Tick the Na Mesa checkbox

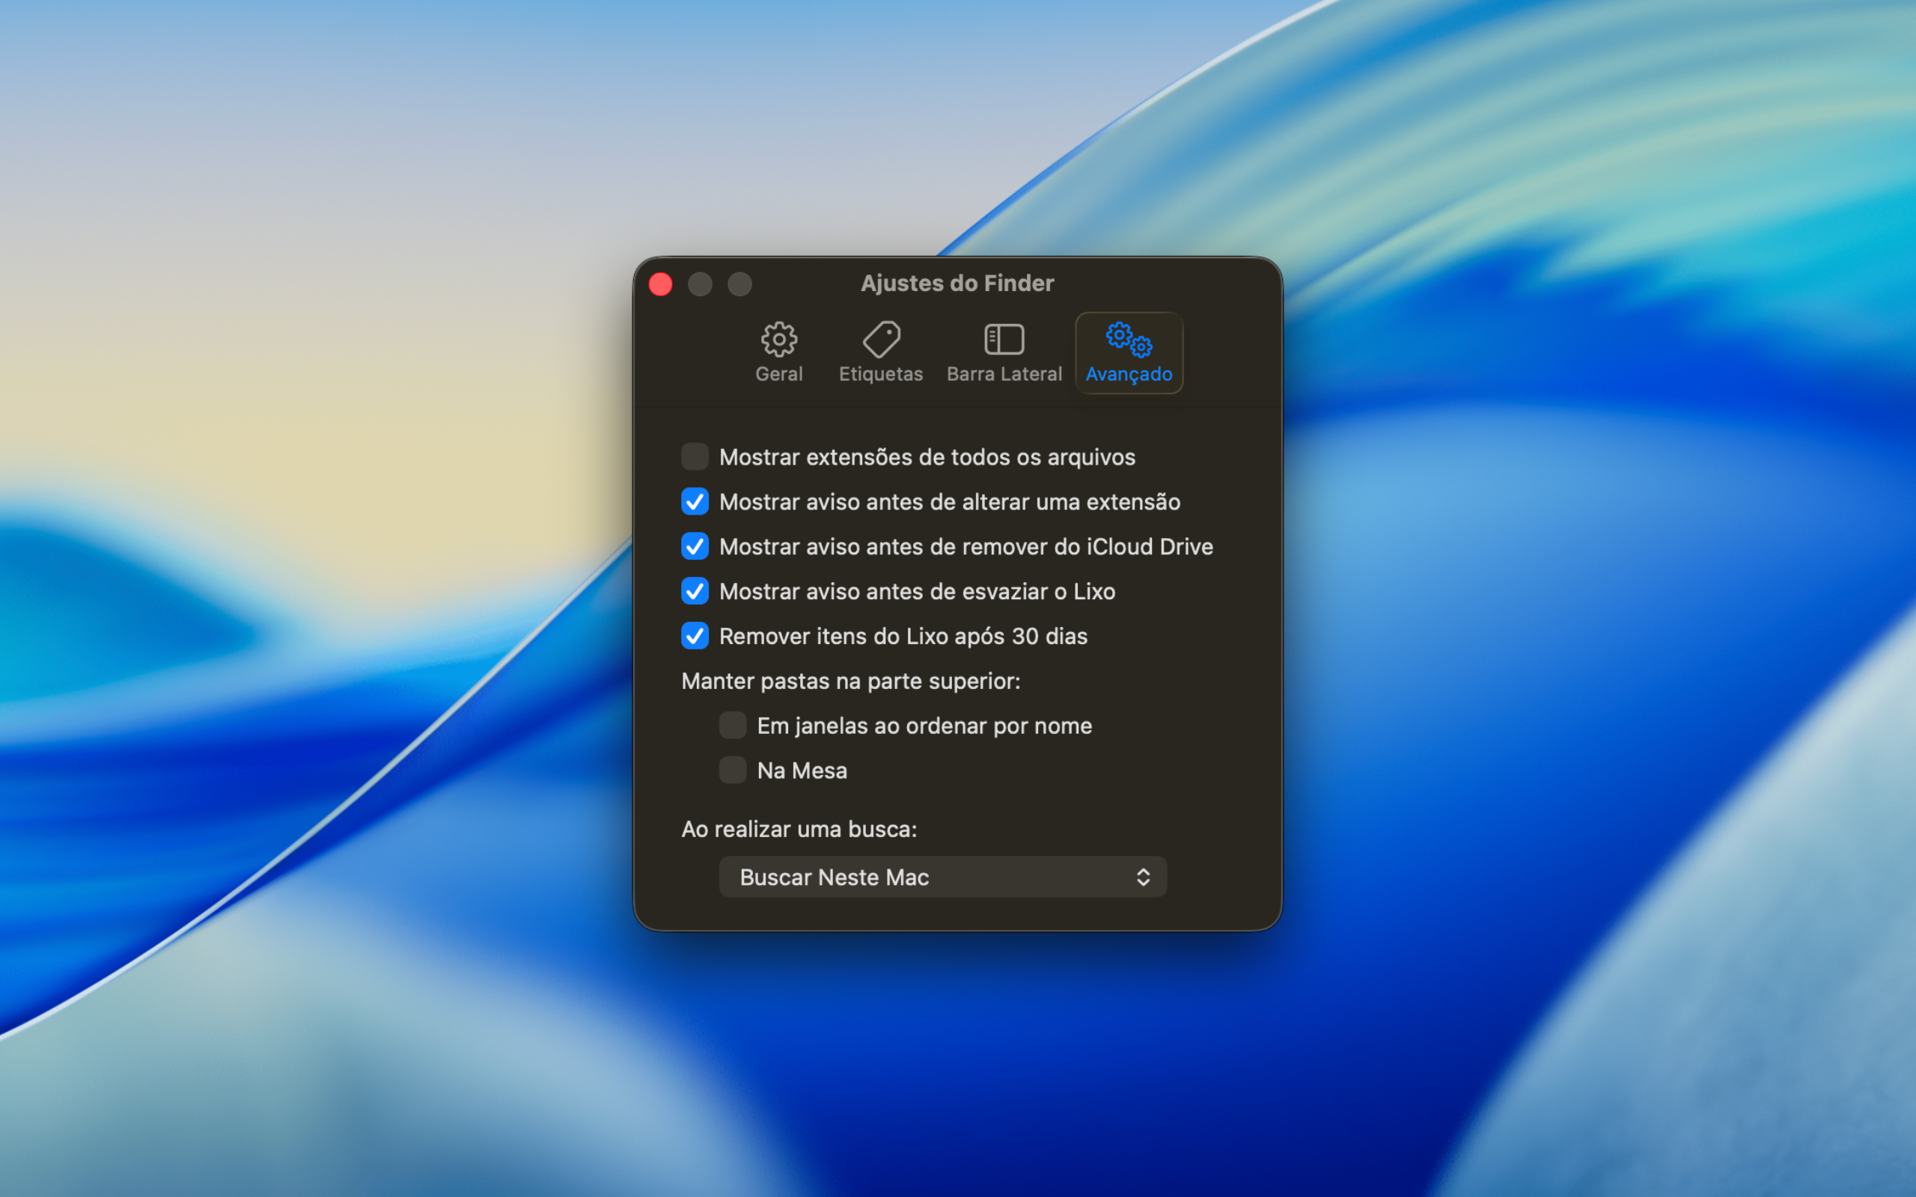733,771
